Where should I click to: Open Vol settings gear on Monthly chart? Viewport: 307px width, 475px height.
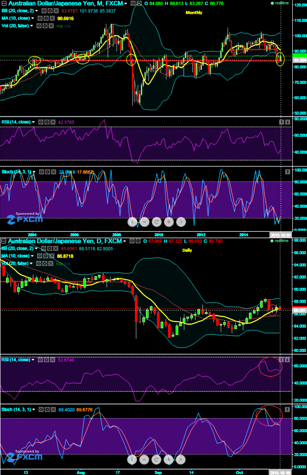(45, 26)
